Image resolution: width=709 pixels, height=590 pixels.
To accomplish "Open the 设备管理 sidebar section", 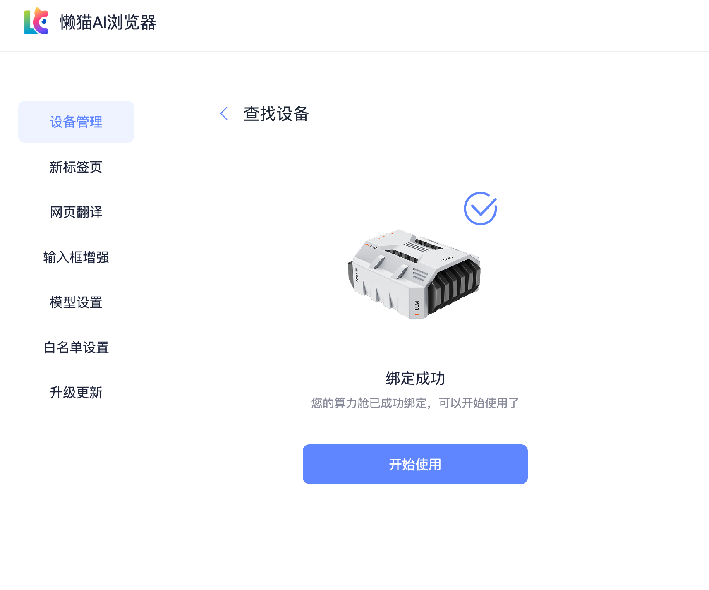I will [x=76, y=122].
